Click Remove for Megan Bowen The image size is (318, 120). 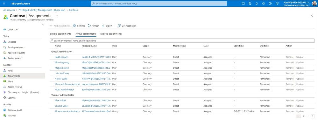[289, 68]
